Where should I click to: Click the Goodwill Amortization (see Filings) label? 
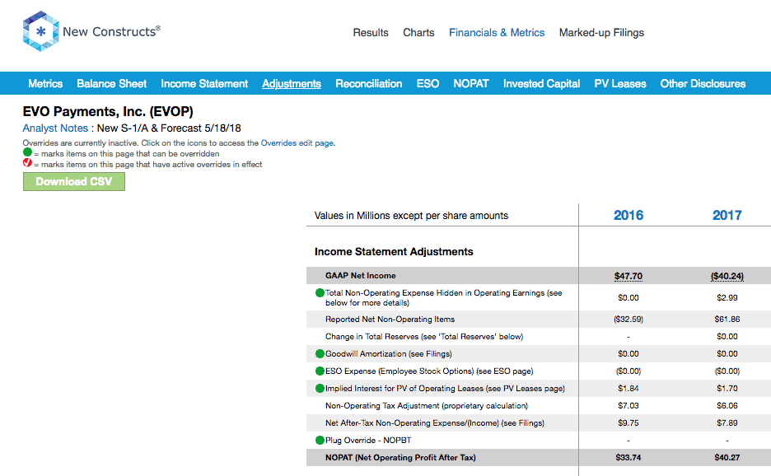[x=389, y=353]
